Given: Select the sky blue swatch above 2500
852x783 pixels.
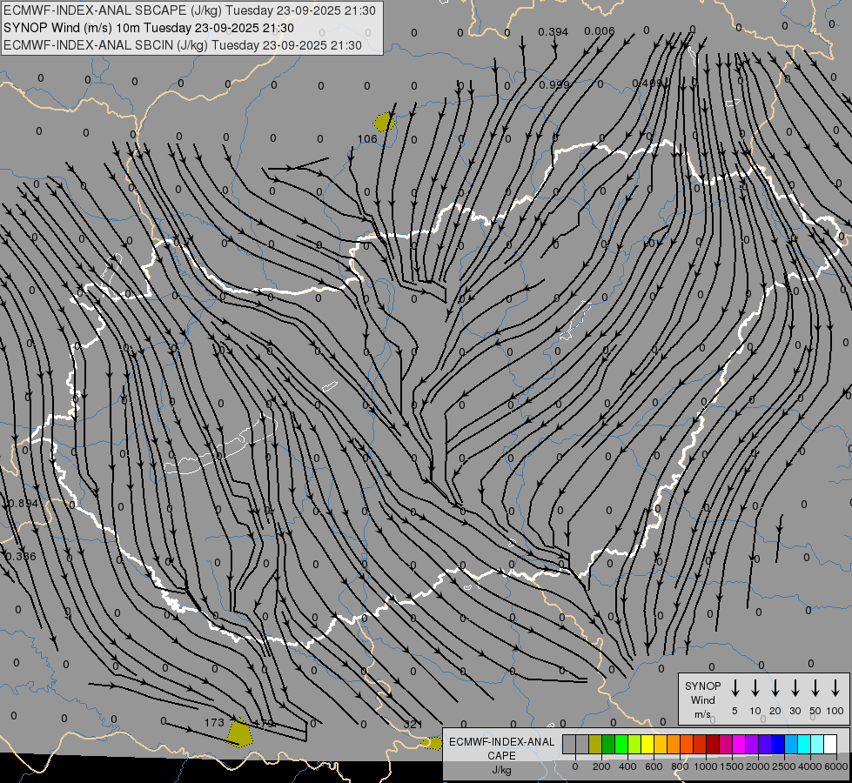Looking at the screenshot, I should (791, 744).
